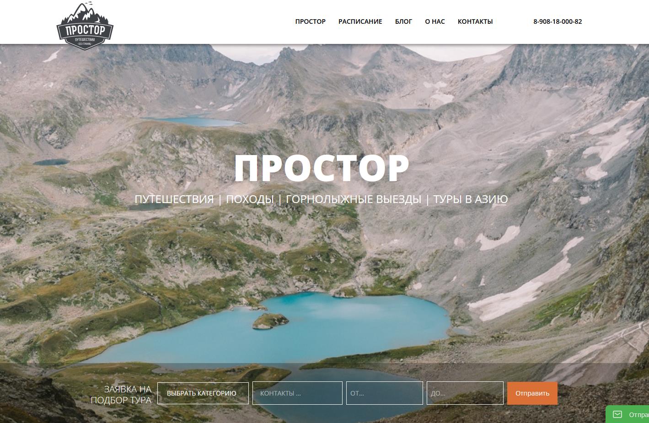Click the ЗАЯВКА НА ПОДБОР ТУРА label
Viewport: 649px width, 423px height.
(x=121, y=395)
